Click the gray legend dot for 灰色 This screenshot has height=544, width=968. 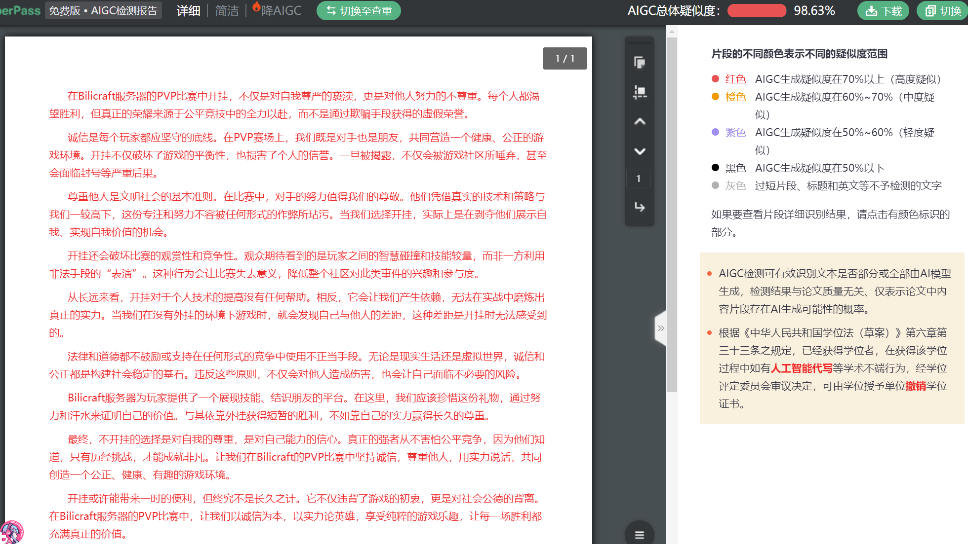pyautogui.click(x=715, y=185)
